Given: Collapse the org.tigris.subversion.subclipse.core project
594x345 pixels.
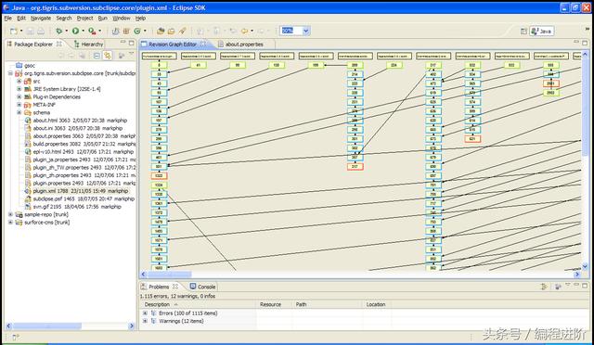Looking at the screenshot, I should pyautogui.click(x=10, y=73).
